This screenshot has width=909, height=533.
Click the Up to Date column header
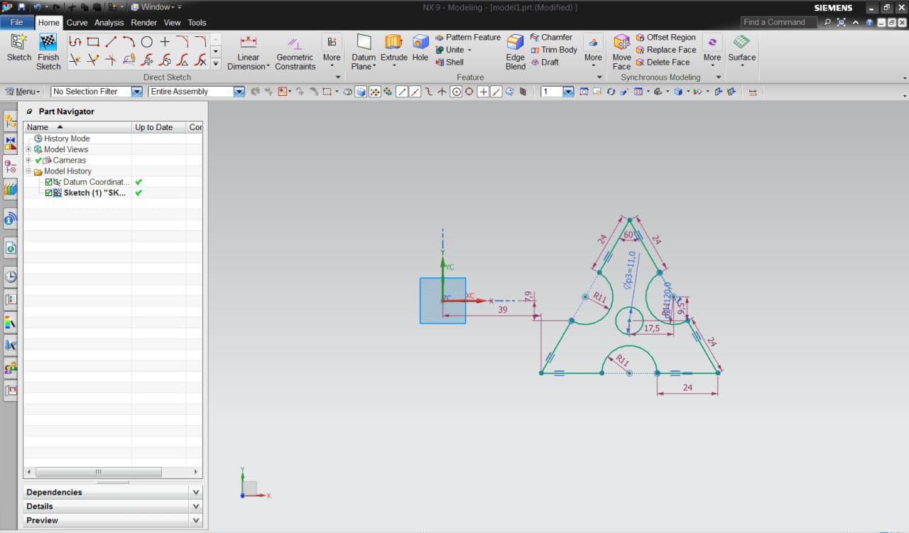click(158, 126)
